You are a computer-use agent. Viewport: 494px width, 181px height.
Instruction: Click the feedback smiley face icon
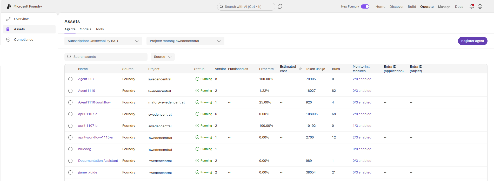480,6
